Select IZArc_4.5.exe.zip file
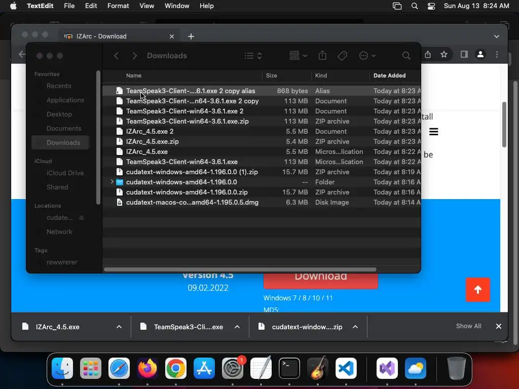Viewport: 519px width, 389px height. coord(262,142)
